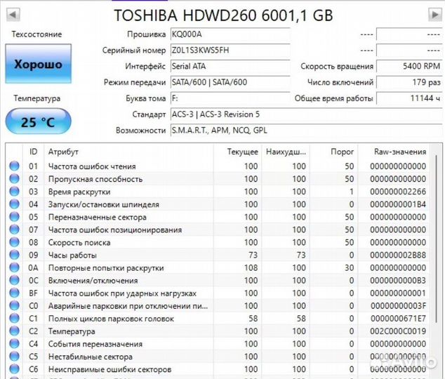445x379 pixels.
Task: Click the Наихудш... column header
Action: (x=286, y=152)
